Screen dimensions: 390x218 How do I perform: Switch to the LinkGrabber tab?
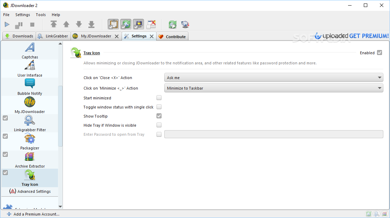tap(53, 36)
